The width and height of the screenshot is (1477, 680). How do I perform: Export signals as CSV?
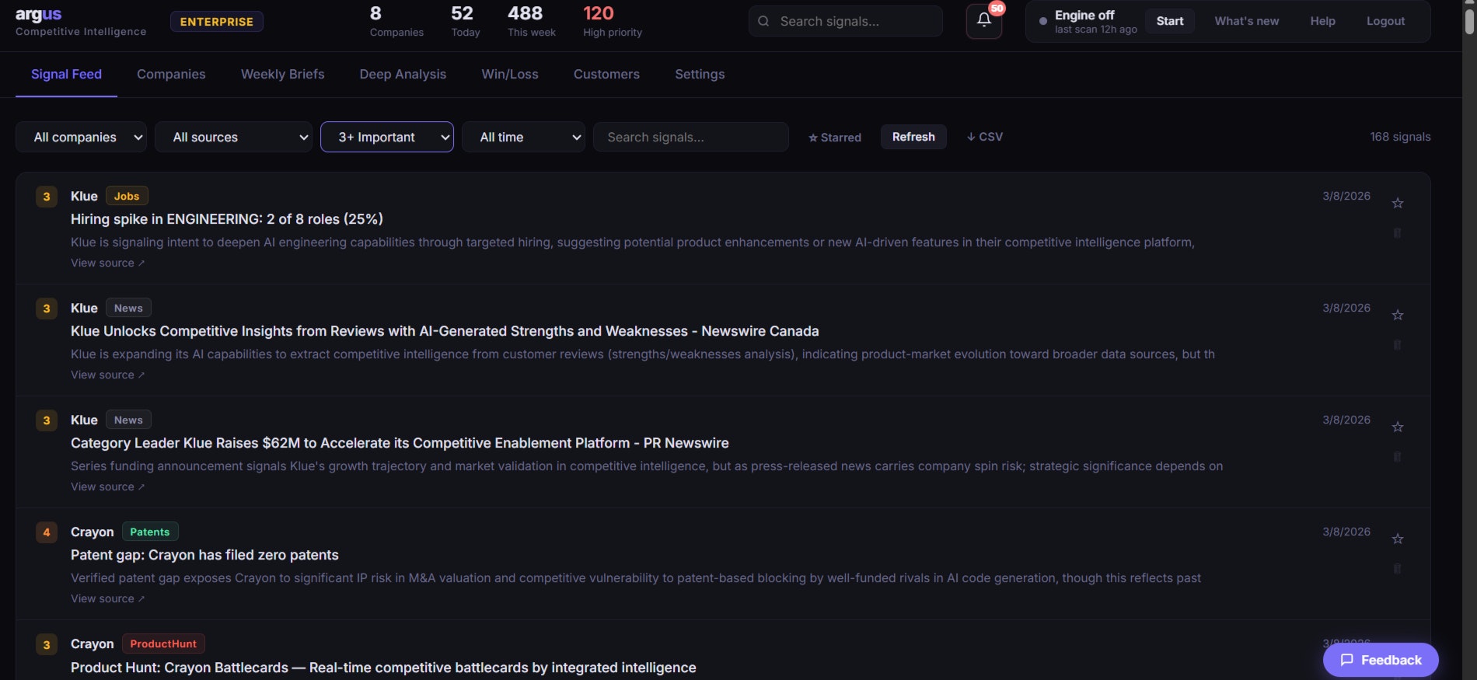coord(985,137)
